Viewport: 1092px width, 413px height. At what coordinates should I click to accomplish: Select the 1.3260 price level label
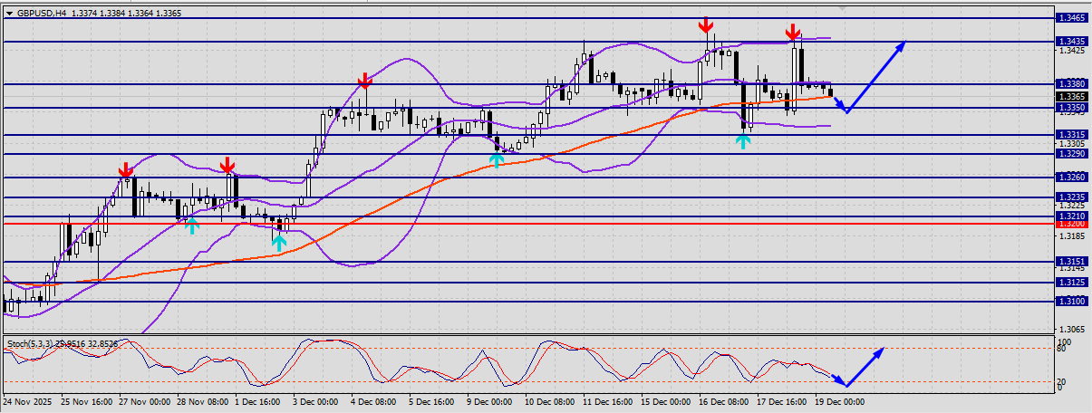point(1072,178)
